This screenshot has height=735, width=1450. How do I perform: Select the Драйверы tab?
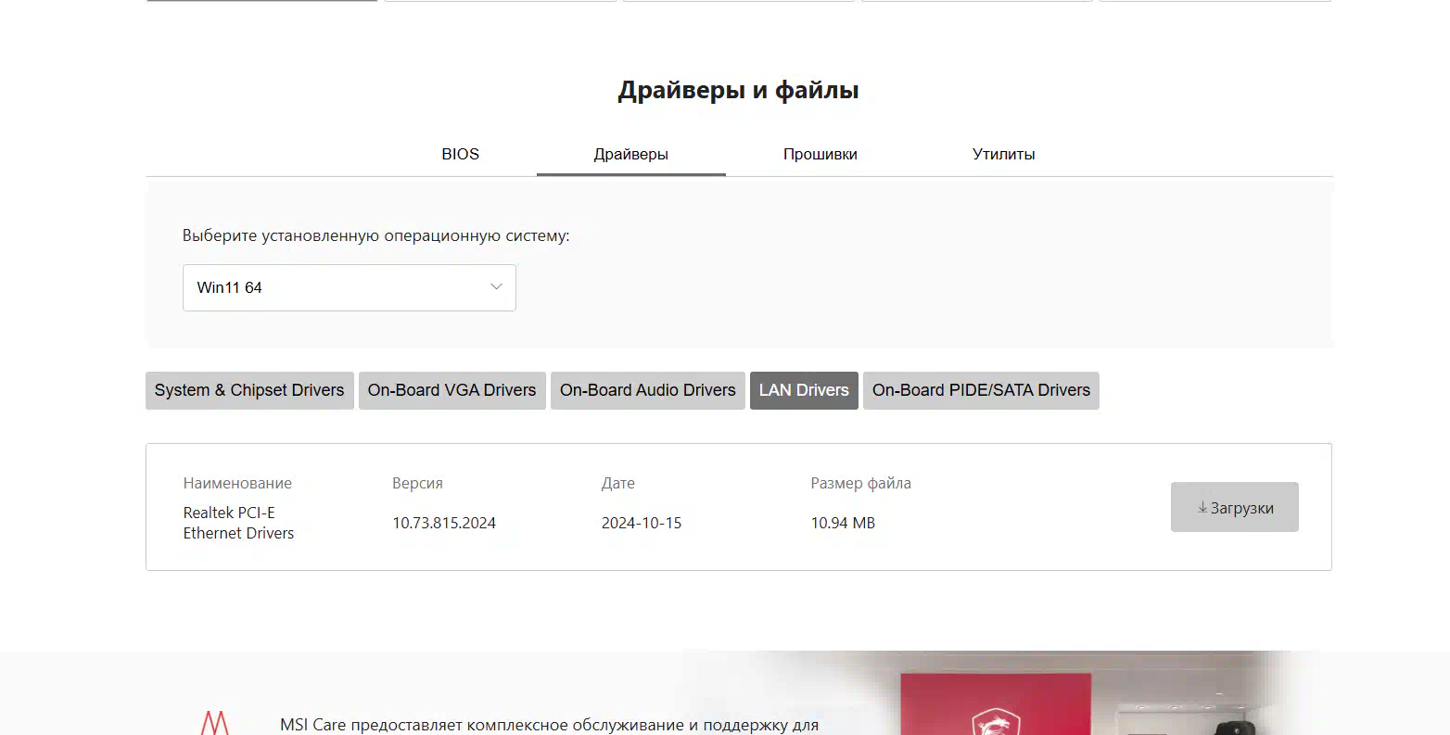coord(630,154)
